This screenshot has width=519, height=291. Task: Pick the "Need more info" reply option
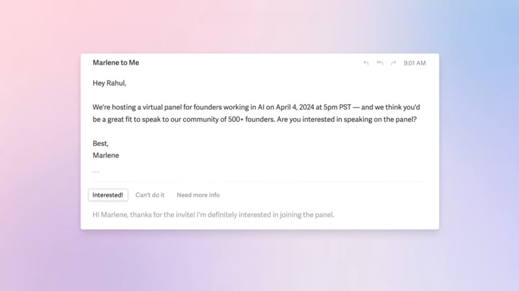198,195
